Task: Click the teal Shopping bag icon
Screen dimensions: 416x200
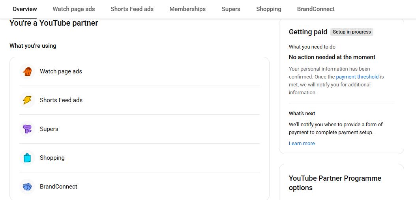Action: pos(27,158)
